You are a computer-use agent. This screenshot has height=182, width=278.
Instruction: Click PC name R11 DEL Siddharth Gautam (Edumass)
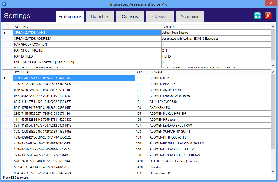(210, 161)
